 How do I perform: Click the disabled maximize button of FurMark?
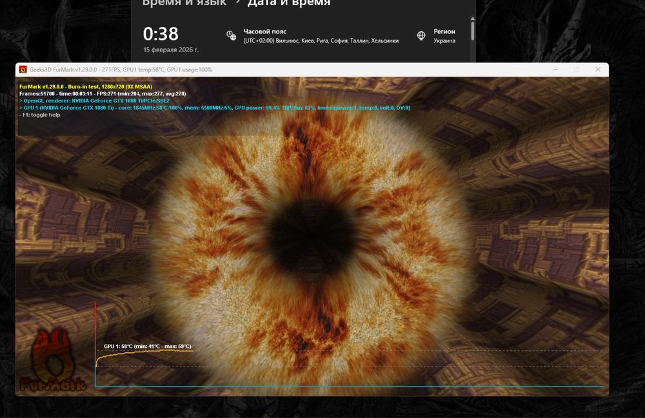576,70
